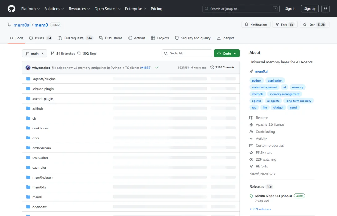Open the Projects tab
Image resolution: width=337 pixels, height=216 pixels.
[x=160, y=38]
